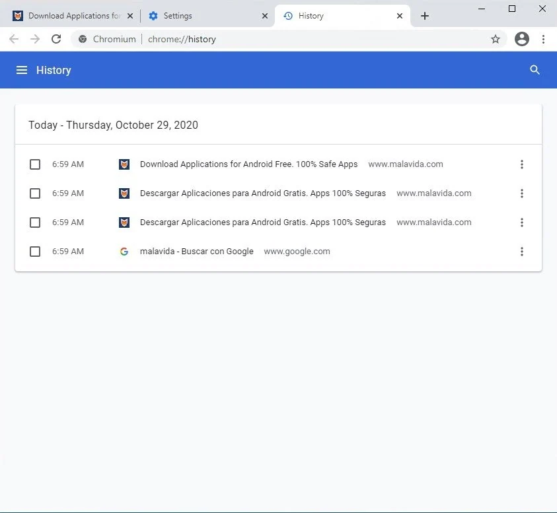Screen dimensions: 557x513
Task: Click 6:59 AM time of Google search entry
Action: click(x=68, y=252)
